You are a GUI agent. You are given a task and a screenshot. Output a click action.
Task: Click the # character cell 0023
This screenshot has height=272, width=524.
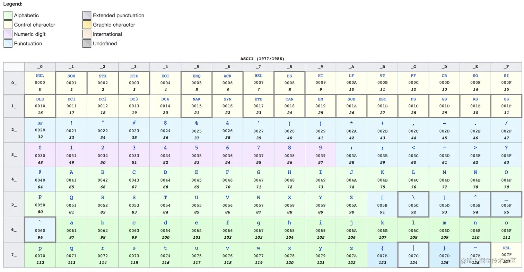(134, 130)
